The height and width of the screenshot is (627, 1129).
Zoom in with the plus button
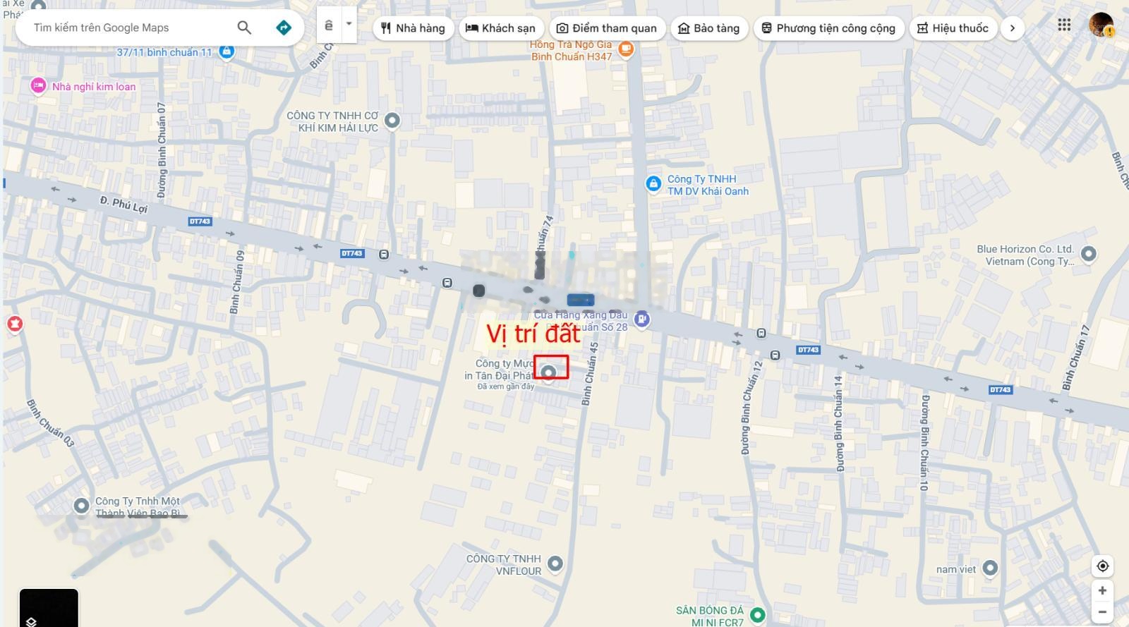1102,590
